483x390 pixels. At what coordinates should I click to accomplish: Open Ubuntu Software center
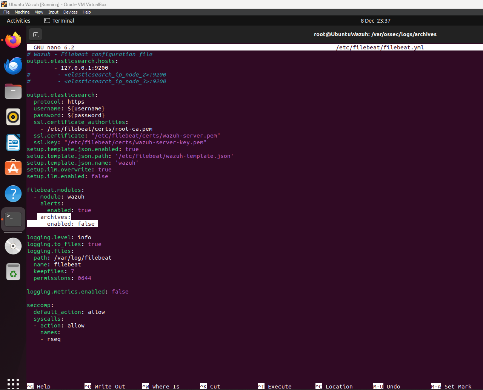[13, 167]
